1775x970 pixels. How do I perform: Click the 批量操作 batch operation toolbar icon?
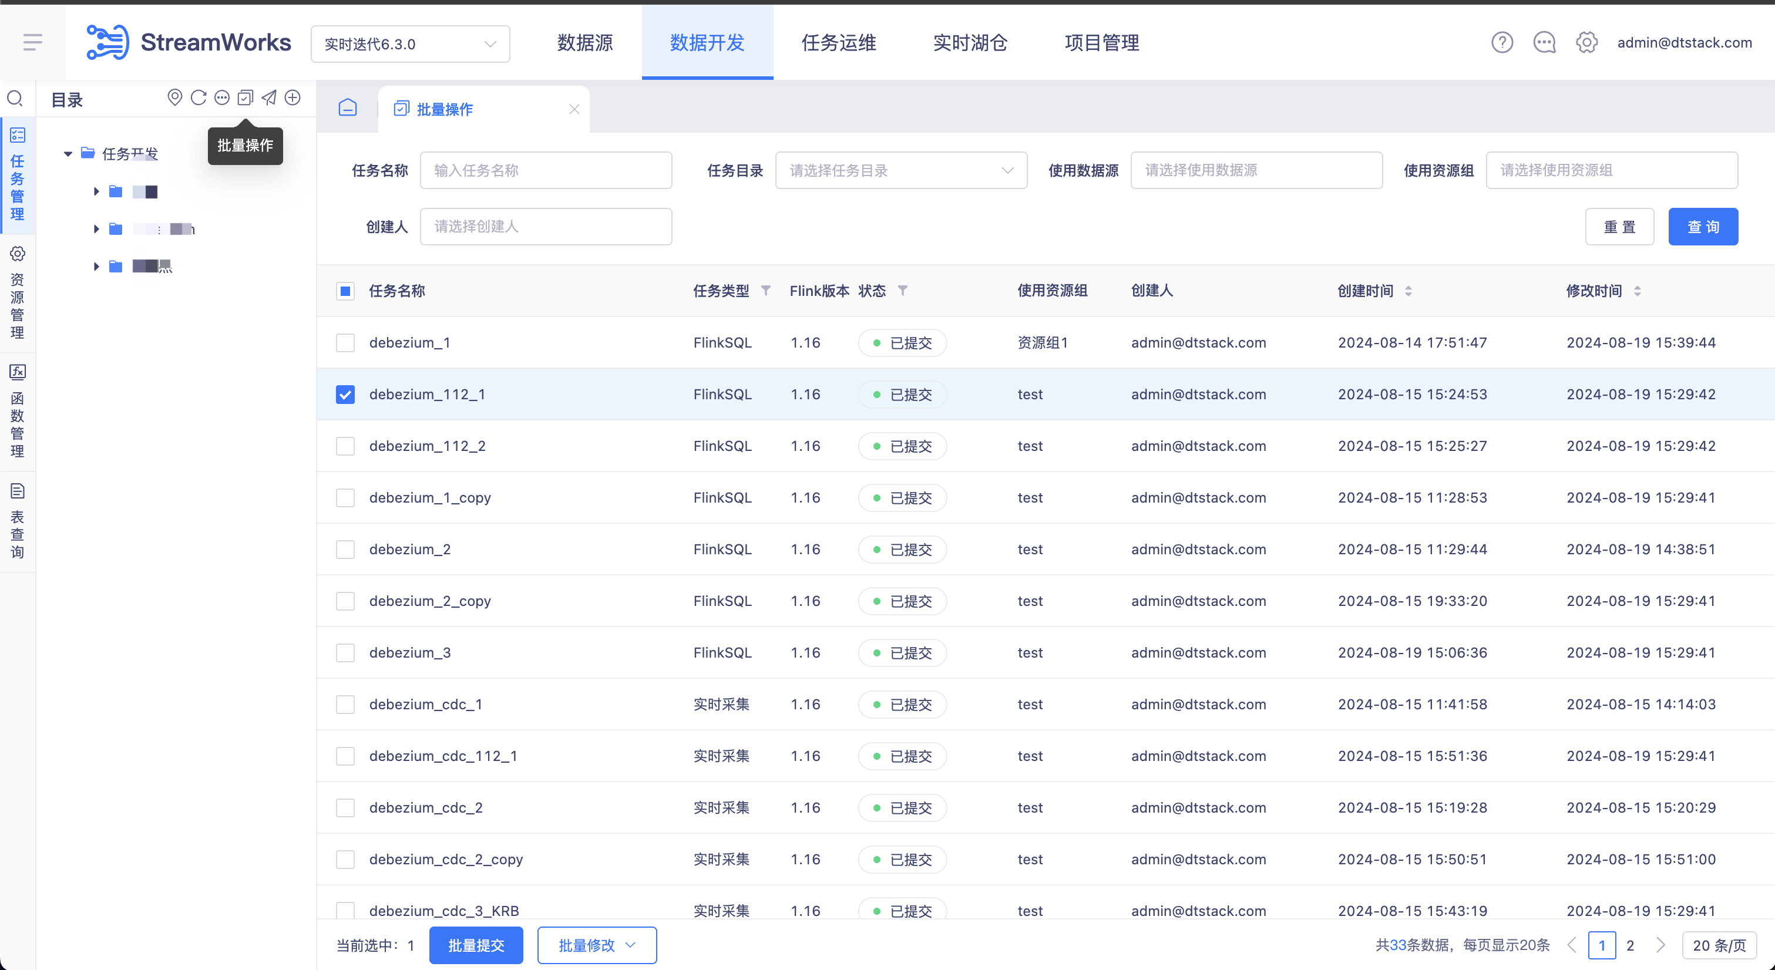click(x=246, y=98)
